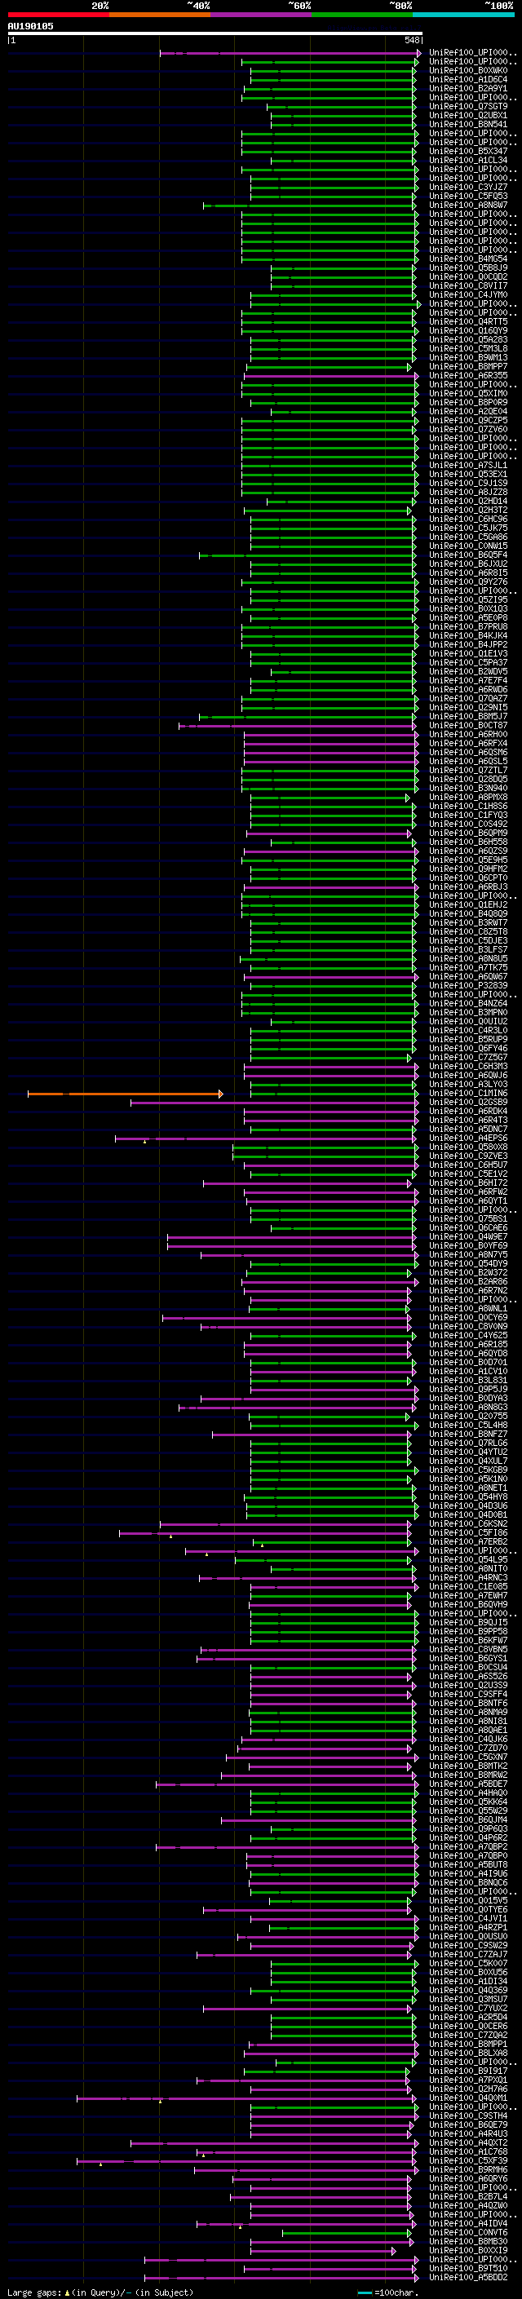
Task: Select hit label UniRef100_Q5A283
Action: click(x=467, y=339)
